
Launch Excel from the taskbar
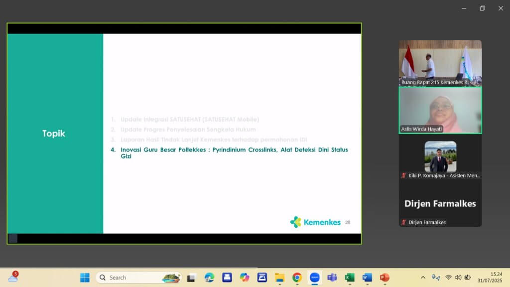(x=350, y=278)
